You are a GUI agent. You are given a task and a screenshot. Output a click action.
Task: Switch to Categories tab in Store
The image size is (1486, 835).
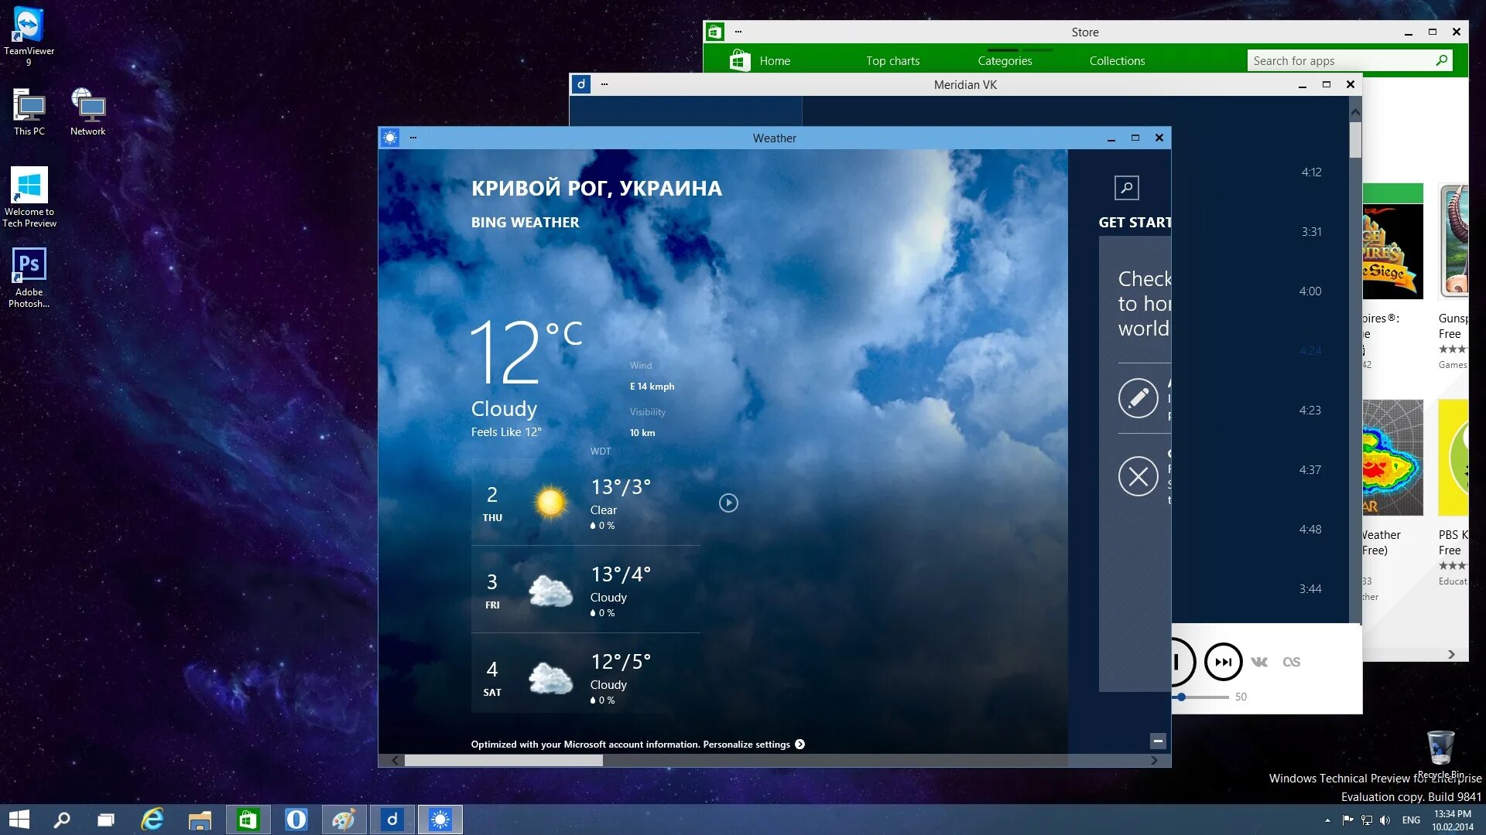[x=1005, y=61]
